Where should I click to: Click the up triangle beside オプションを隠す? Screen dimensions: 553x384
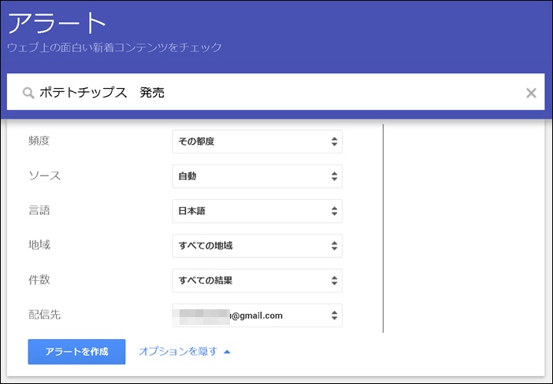click(227, 352)
